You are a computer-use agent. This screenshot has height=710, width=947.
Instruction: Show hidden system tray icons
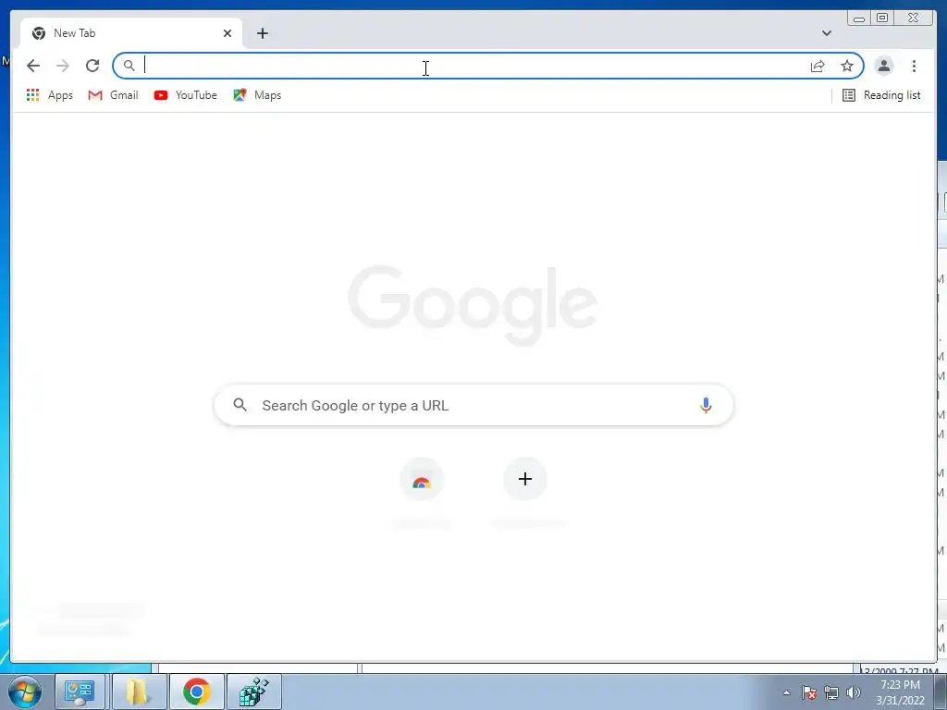(x=786, y=693)
